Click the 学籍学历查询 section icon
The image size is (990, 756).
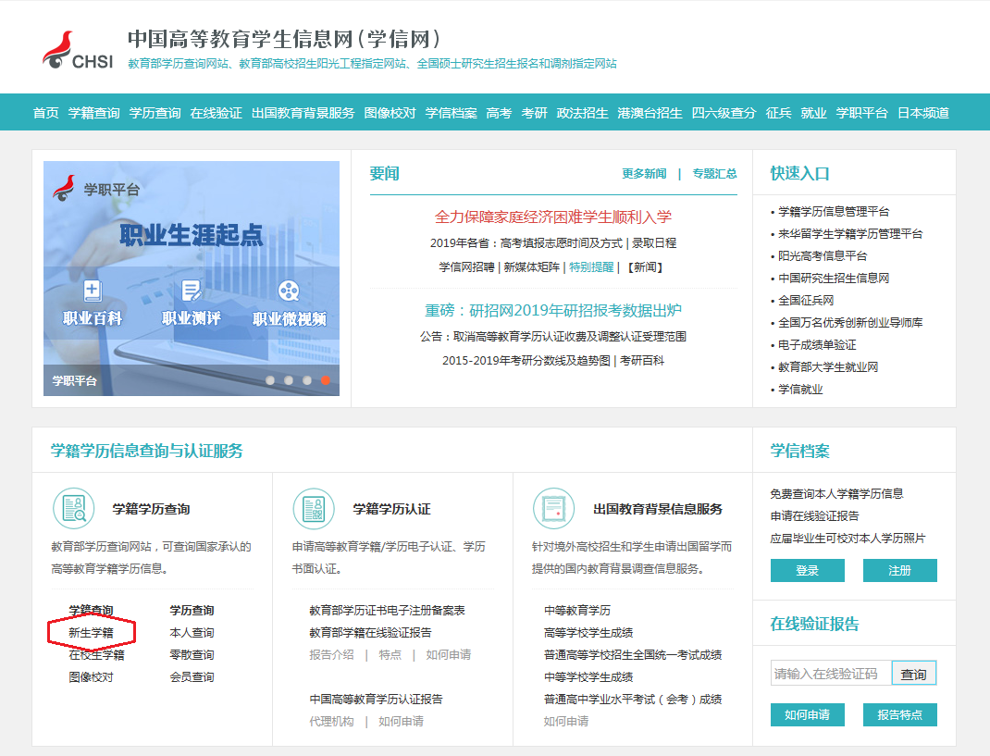click(73, 508)
